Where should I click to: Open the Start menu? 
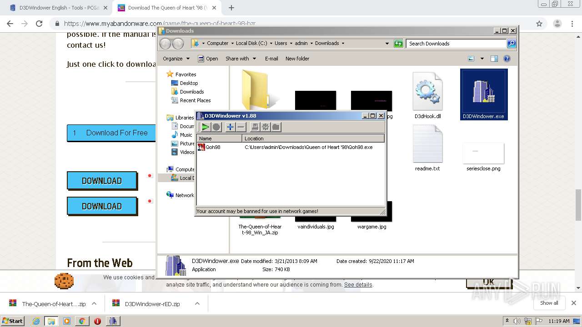click(x=13, y=321)
